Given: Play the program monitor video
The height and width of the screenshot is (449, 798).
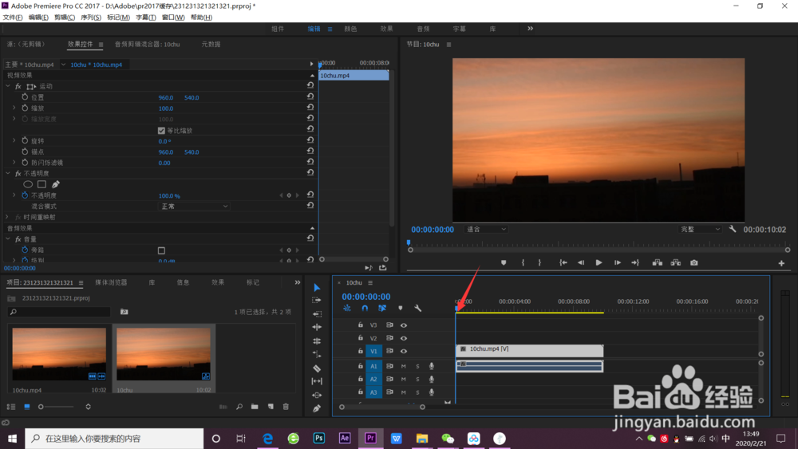Looking at the screenshot, I should click(x=598, y=262).
